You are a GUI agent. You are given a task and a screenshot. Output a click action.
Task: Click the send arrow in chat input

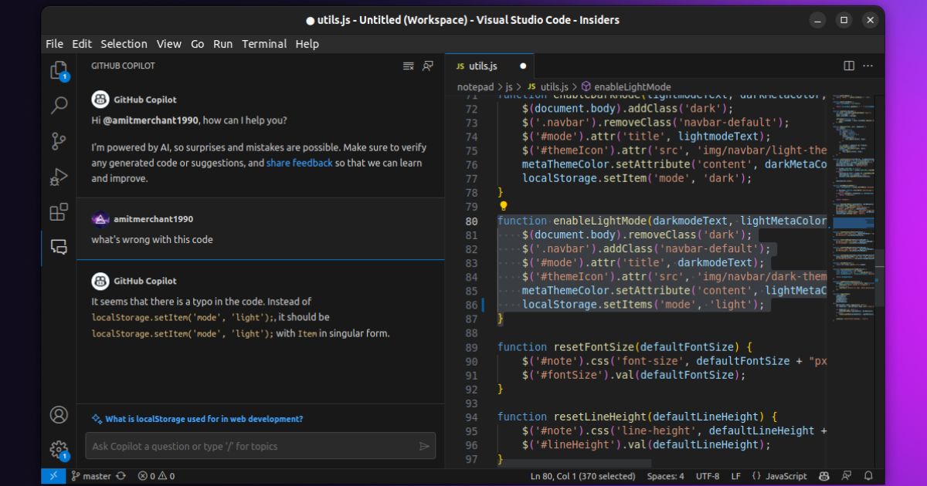click(424, 446)
